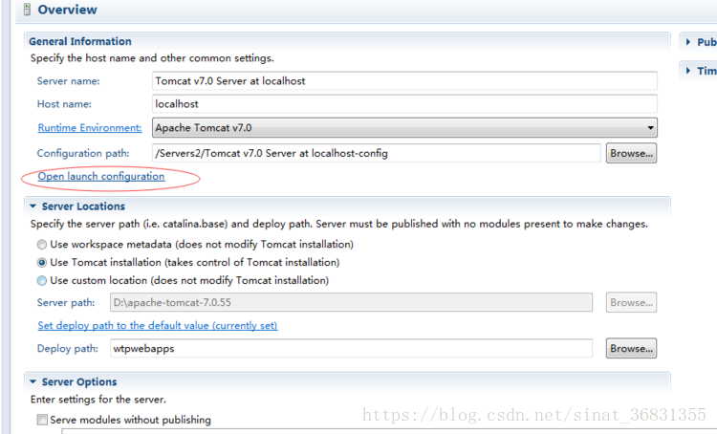Select Use workspace metadata option
The height and width of the screenshot is (434, 717).
[42, 245]
